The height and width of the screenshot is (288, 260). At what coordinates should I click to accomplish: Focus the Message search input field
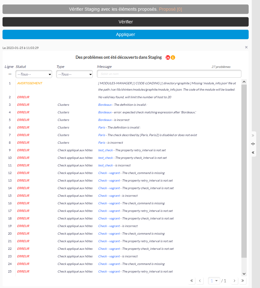click(169, 74)
